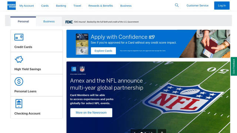
Task: Open the site search magnifier icon
Action: click(177, 5)
